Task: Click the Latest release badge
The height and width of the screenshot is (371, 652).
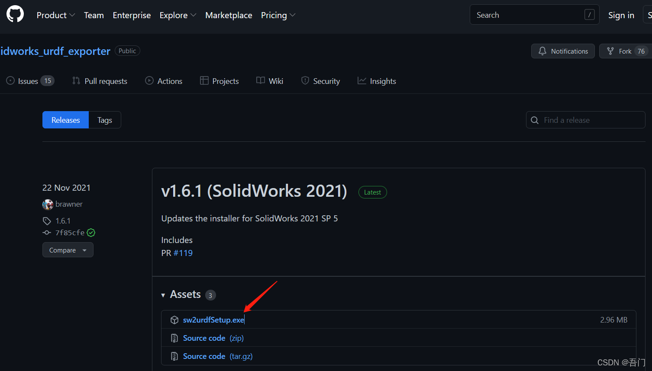Action: click(x=372, y=192)
